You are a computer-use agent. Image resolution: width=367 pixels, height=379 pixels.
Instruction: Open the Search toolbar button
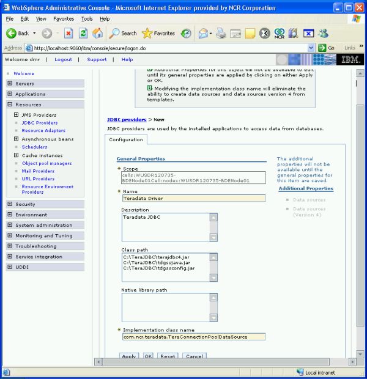[x=123, y=34]
